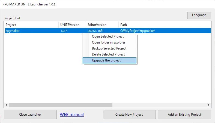Viewport: 215px width, 123px height.
Task: Select Upgrade the project menu item
Action: pos(106,60)
